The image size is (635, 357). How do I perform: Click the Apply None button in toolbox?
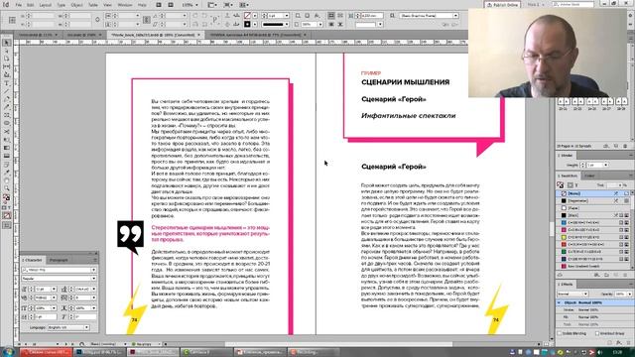coord(7,216)
